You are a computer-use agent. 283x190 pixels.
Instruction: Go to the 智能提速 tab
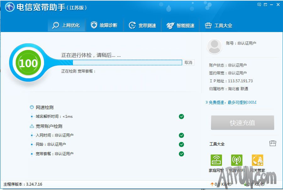point(180,25)
